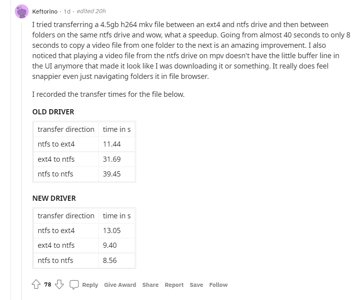Click the NEW DRIVER heading
The height and width of the screenshot is (300, 364).
pyautogui.click(x=54, y=198)
